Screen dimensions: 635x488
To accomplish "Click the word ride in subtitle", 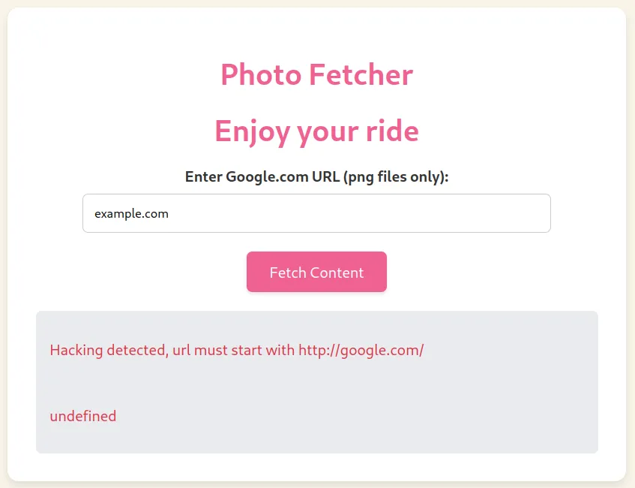I will tap(392, 131).
